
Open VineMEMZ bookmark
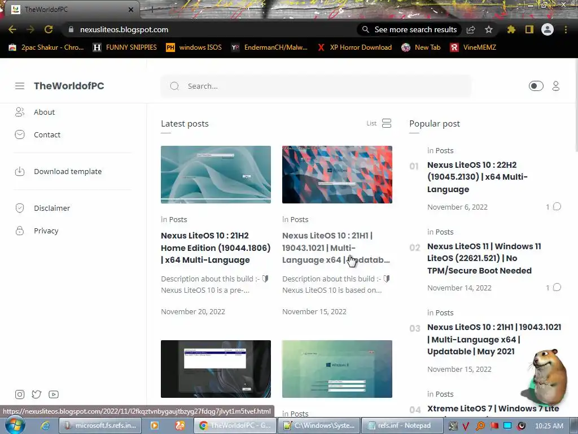(x=474, y=47)
